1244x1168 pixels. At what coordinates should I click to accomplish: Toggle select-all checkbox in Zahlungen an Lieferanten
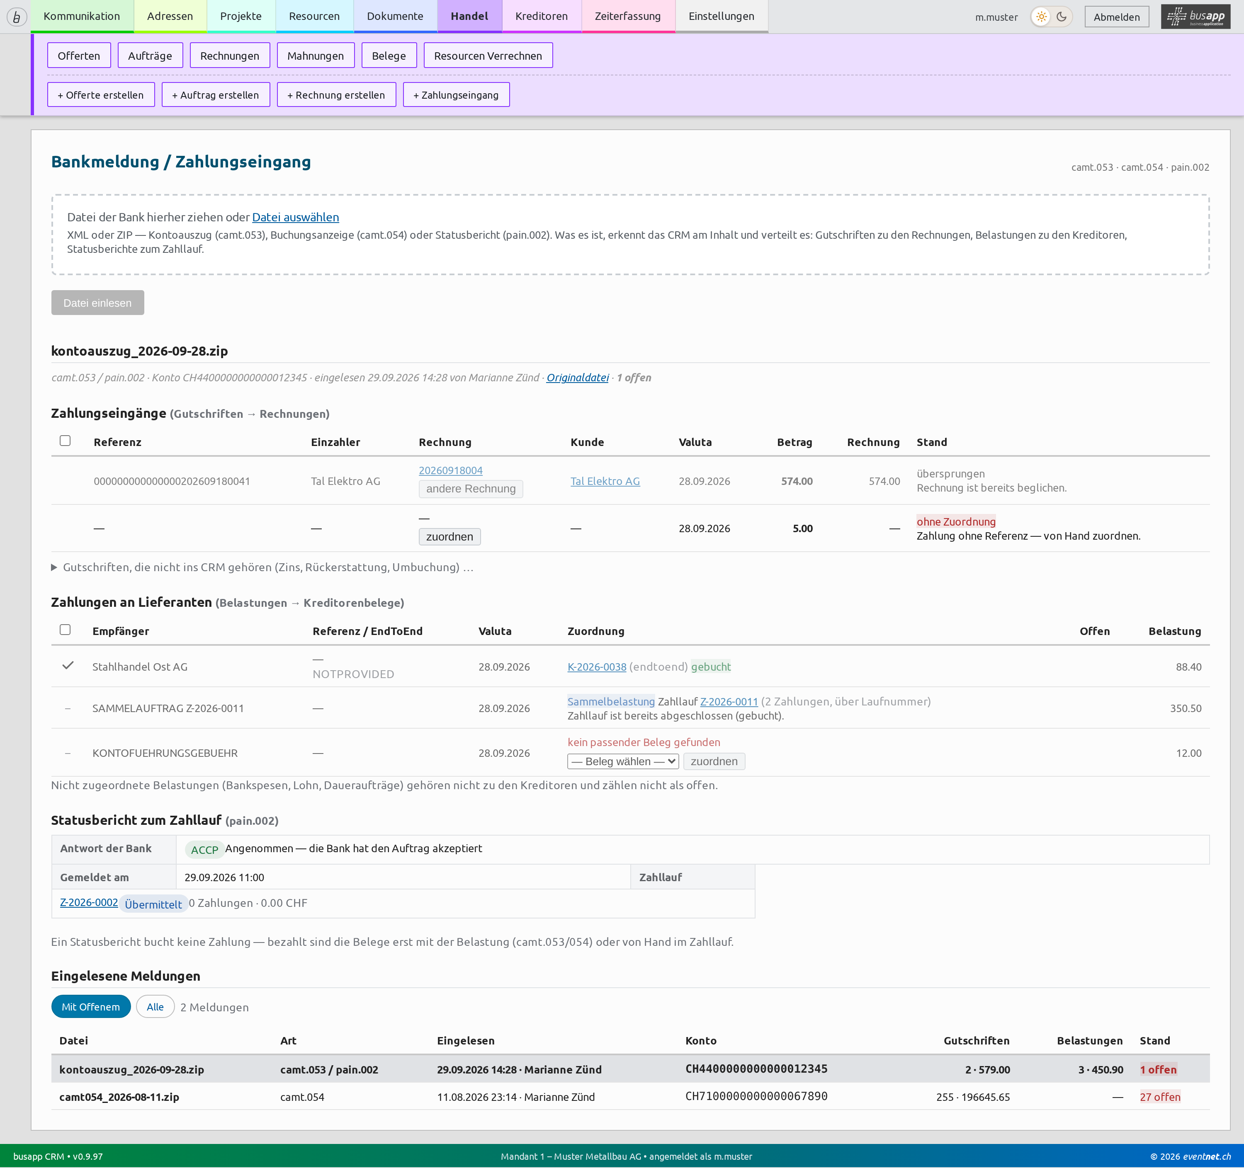[65, 629]
